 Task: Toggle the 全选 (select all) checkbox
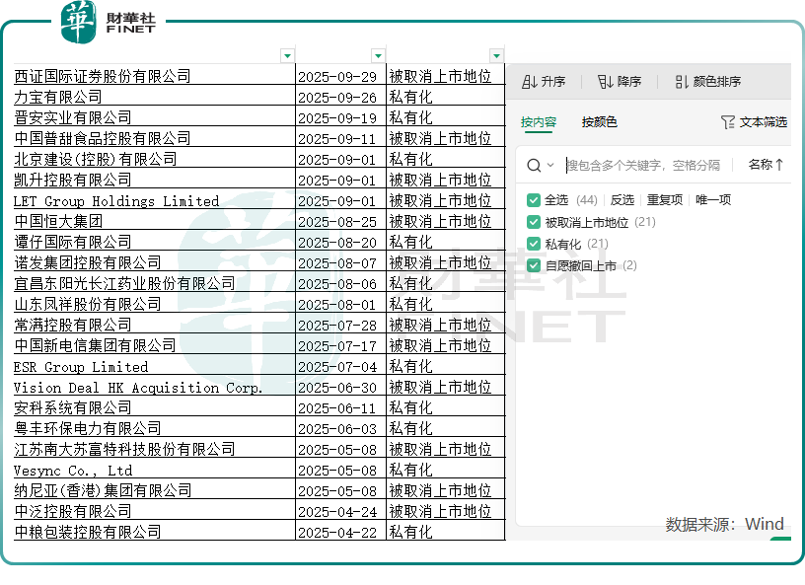tap(534, 200)
